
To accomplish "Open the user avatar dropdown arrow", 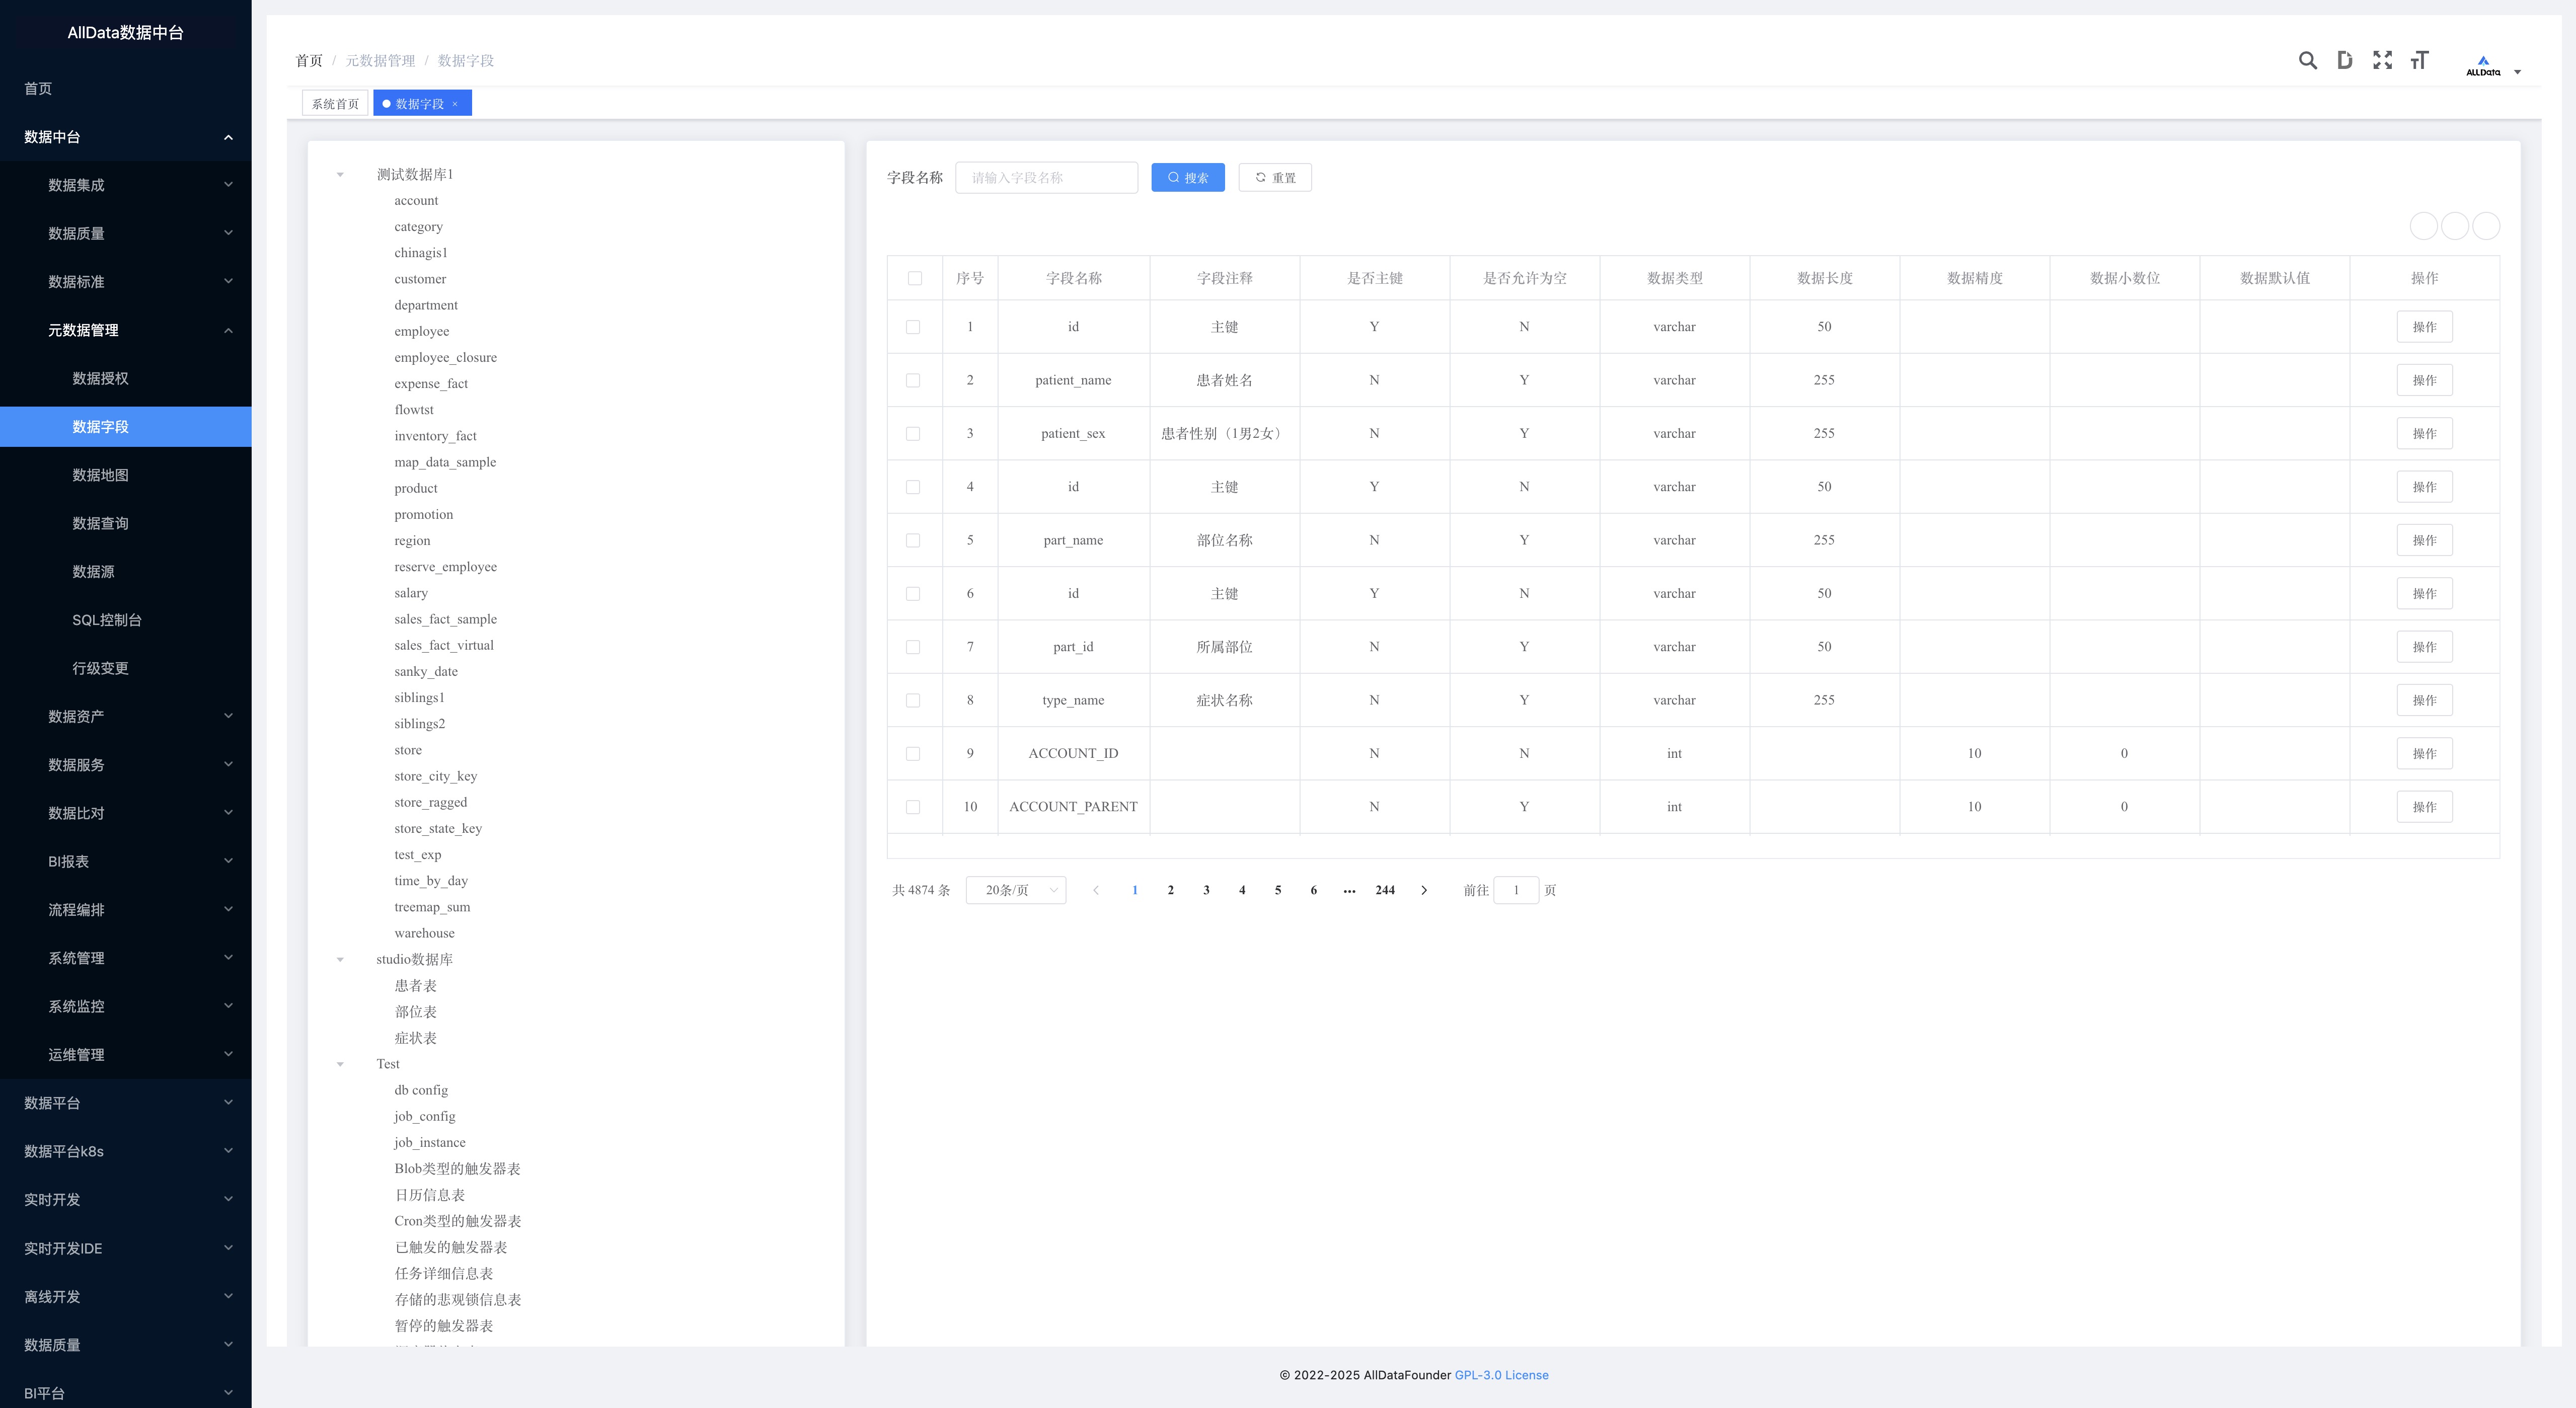I will (x=2517, y=72).
